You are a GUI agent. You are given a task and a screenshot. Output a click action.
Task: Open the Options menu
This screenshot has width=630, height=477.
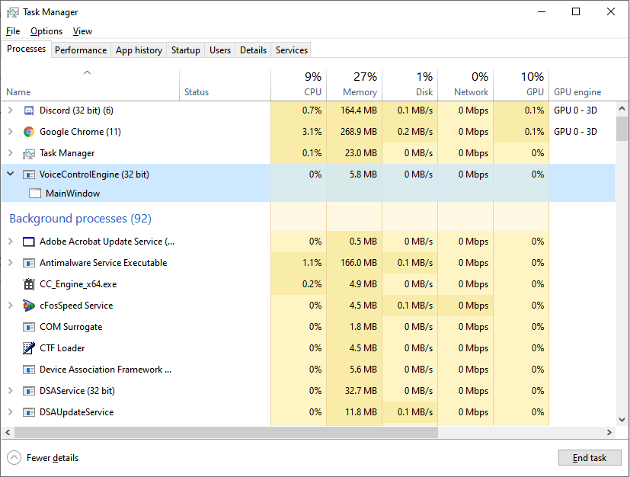coord(46,31)
